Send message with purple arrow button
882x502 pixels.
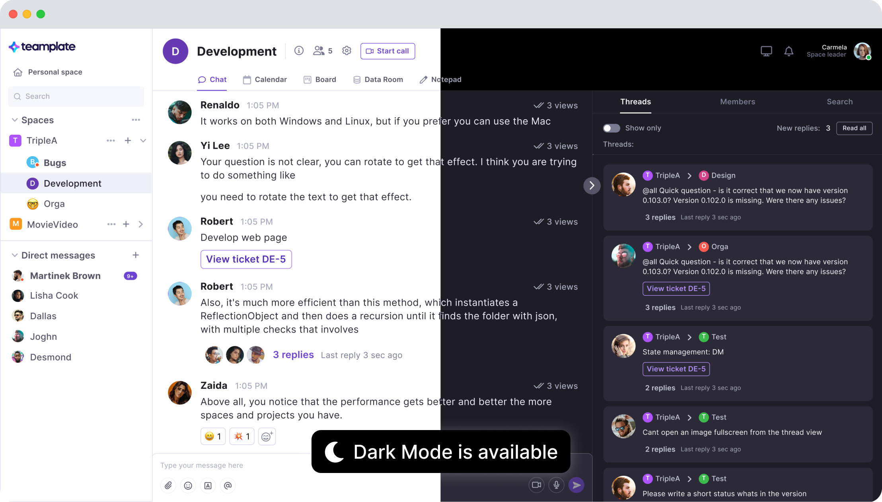[576, 485]
